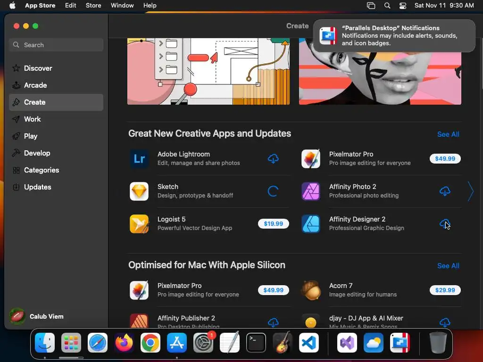Viewport: 483px width, 362px height.
Task: Open Adobe Lightroom title text
Action: (183, 154)
